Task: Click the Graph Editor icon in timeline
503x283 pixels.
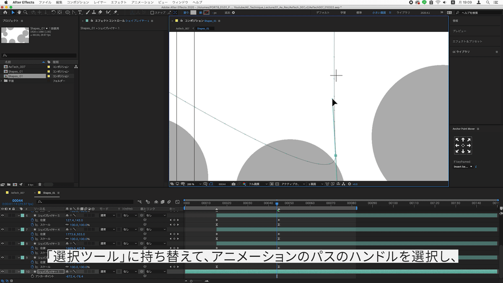Action: (177, 202)
